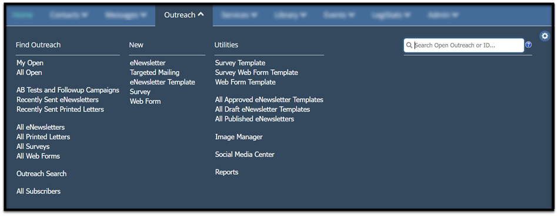
Task: Go to Outreach Search
Action: (x=42, y=174)
